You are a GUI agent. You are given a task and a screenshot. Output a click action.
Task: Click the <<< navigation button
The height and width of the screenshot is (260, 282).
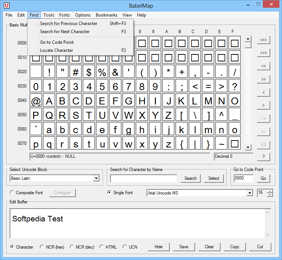(x=264, y=40)
